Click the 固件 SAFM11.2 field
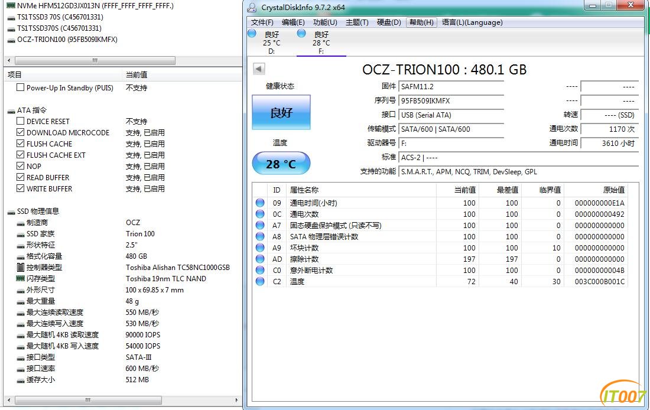This screenshot has width=650, height=410. tap(451, 87)
